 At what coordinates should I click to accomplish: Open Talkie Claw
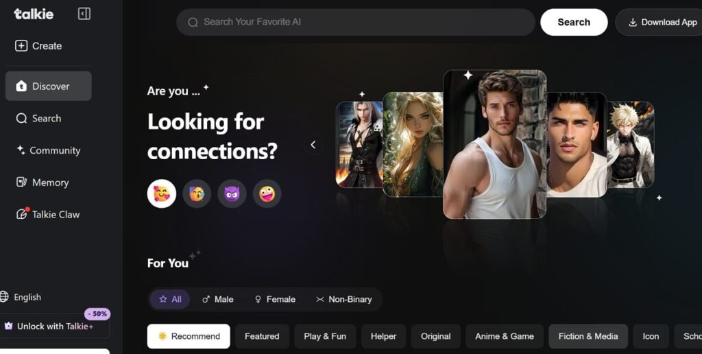pyautogui.click(x=49, y=214)
